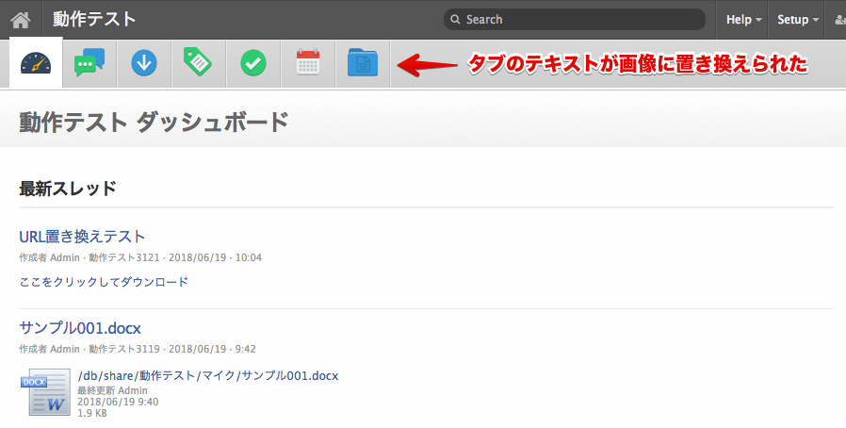The width and height of the screenshot is (846, 428).
Task: Click ここをクリックしてダウンロード link
Action: pyautogui.click(x=104, y=282)
